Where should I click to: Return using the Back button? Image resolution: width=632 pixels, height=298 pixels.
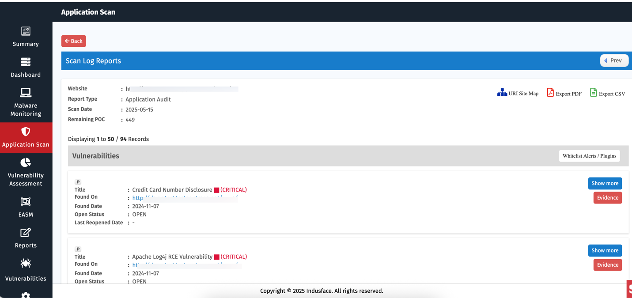pos(73,41)
